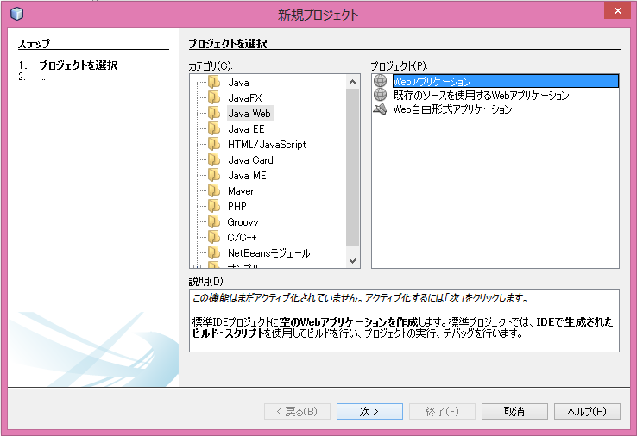Click the C/C++ folder icon
Screen dimensions: 637x436
click(x=214, y=237)
